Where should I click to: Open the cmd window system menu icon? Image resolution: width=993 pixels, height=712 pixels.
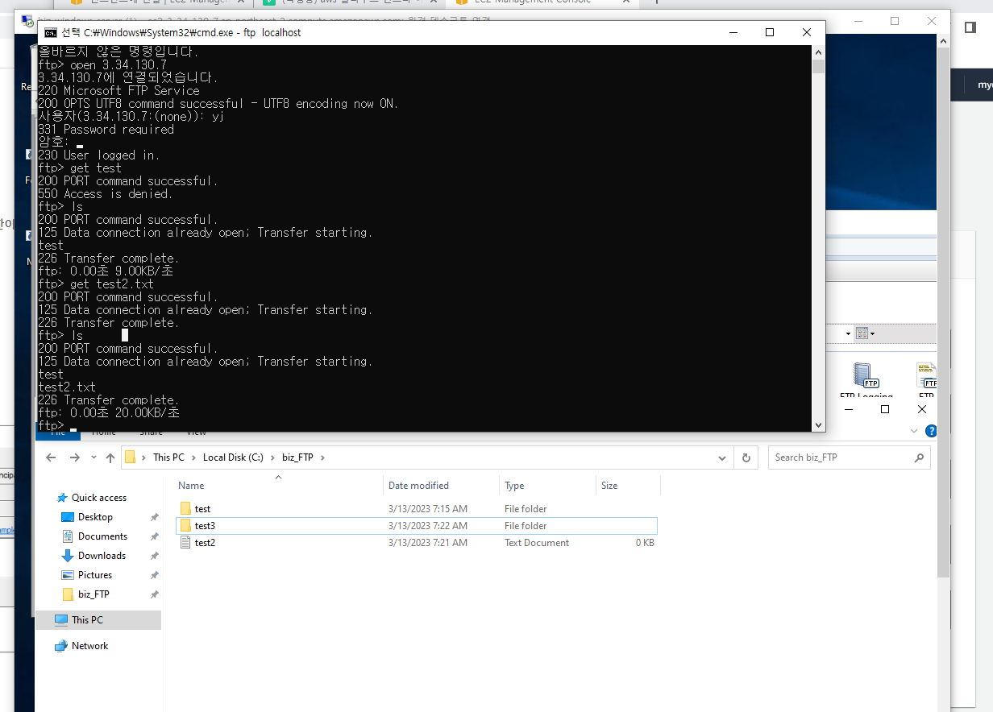[50, 33]
